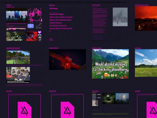157x118 pixels.
Task: Open the Human Neuron Experiments link
Action: pyautogui.click(x=61, y=28)
